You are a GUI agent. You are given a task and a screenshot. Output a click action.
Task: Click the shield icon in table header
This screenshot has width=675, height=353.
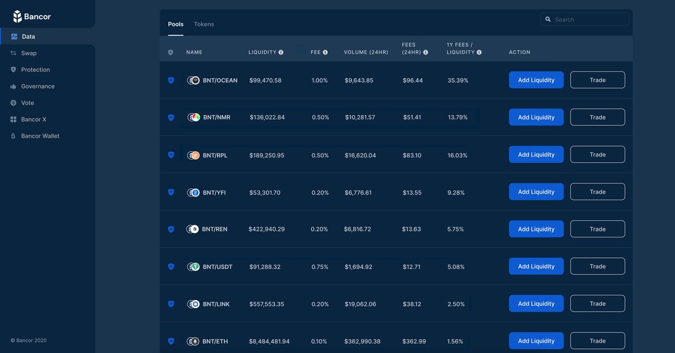(170, 52)
